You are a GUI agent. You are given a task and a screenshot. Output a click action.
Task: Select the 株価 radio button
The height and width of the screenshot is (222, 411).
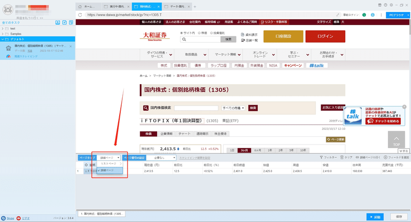click(199, 33)
